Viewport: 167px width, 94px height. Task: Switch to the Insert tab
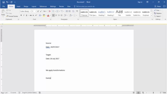coord(19,7)
